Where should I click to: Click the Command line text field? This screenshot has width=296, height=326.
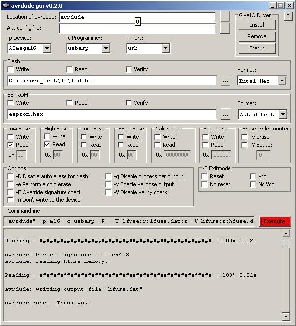click(129, 221)
